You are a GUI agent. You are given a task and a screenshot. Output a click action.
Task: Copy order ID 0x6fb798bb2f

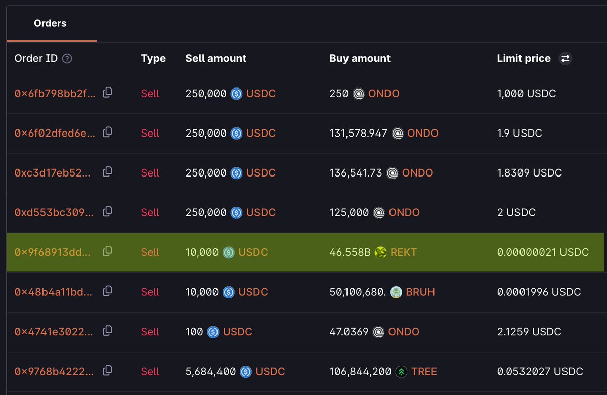pos(107,93)
